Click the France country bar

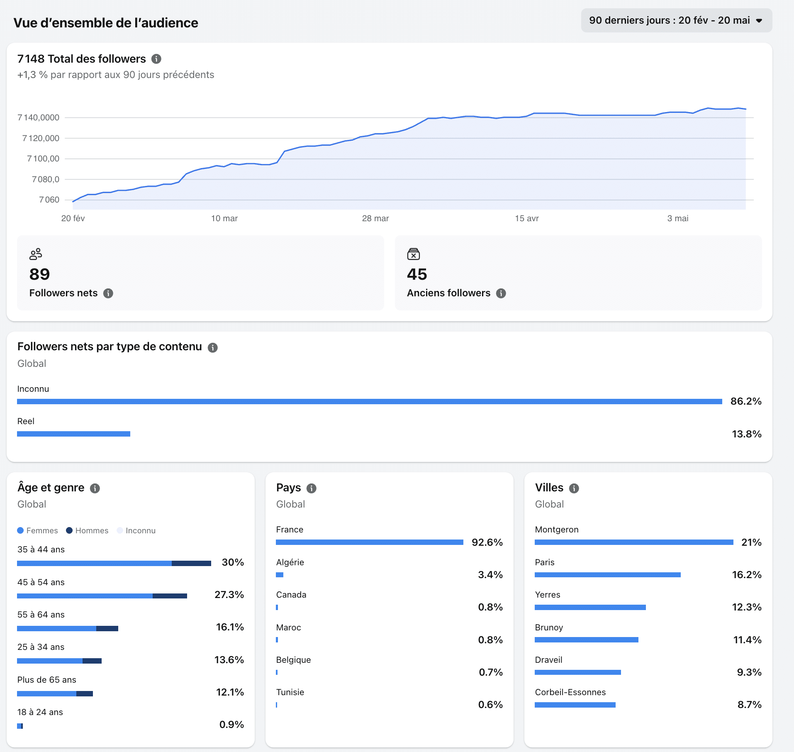(x=370, y=542)
